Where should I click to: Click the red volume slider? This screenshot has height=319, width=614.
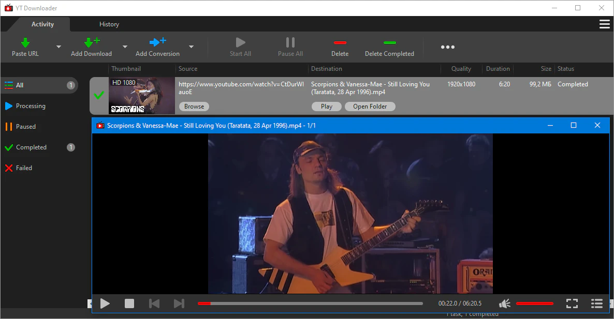tap(534, 303)
